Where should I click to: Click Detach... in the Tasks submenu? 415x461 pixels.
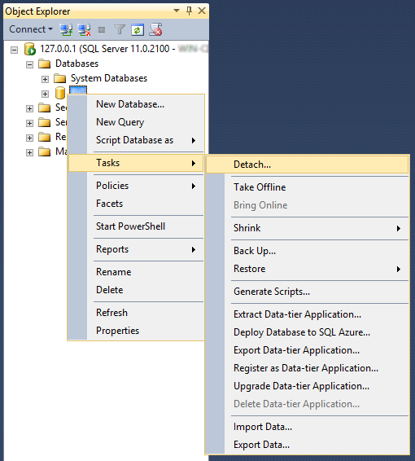pyautogui.click(x=308, y=165)
